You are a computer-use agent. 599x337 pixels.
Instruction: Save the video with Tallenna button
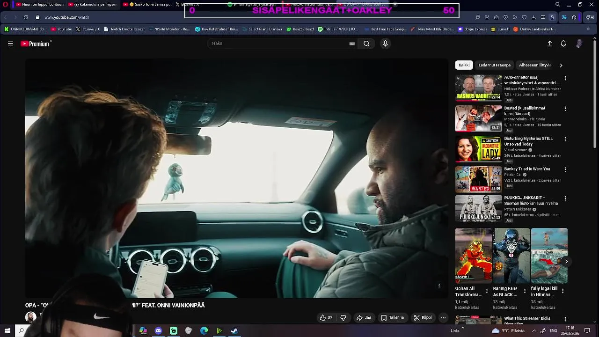[x=392, y=318]
